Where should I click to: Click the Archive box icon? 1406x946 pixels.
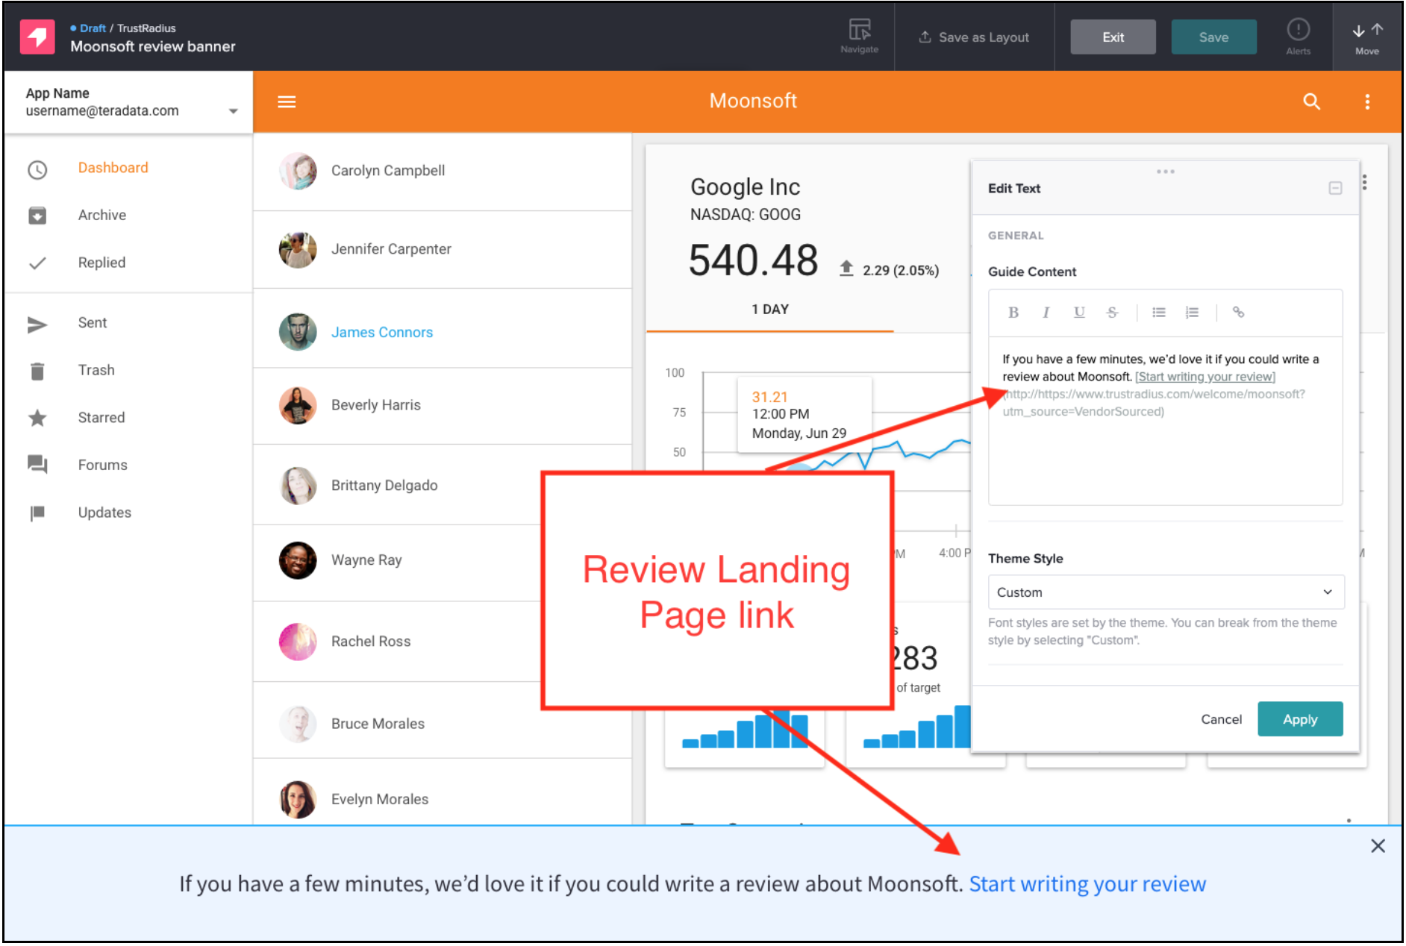pyautogui.click(x=37, y=216)
